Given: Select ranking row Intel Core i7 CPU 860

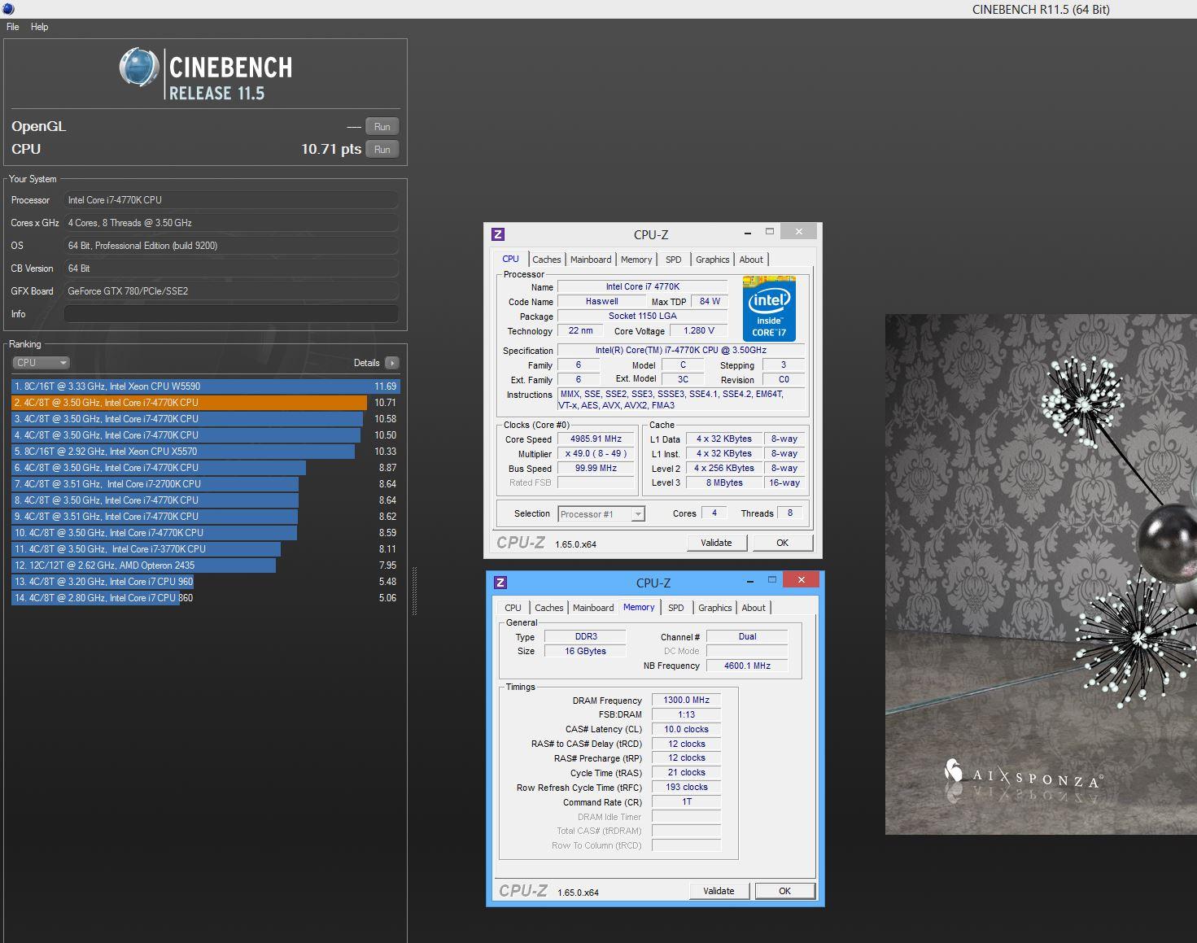Looking at the screenshot, I should pos(205,598).
